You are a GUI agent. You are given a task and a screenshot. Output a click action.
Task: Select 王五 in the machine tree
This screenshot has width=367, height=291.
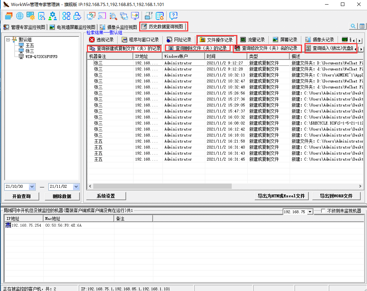click(x=30, y=46)
